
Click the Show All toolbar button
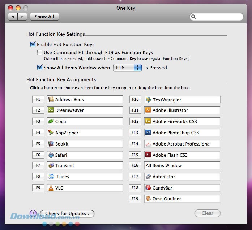pos(44,17)
